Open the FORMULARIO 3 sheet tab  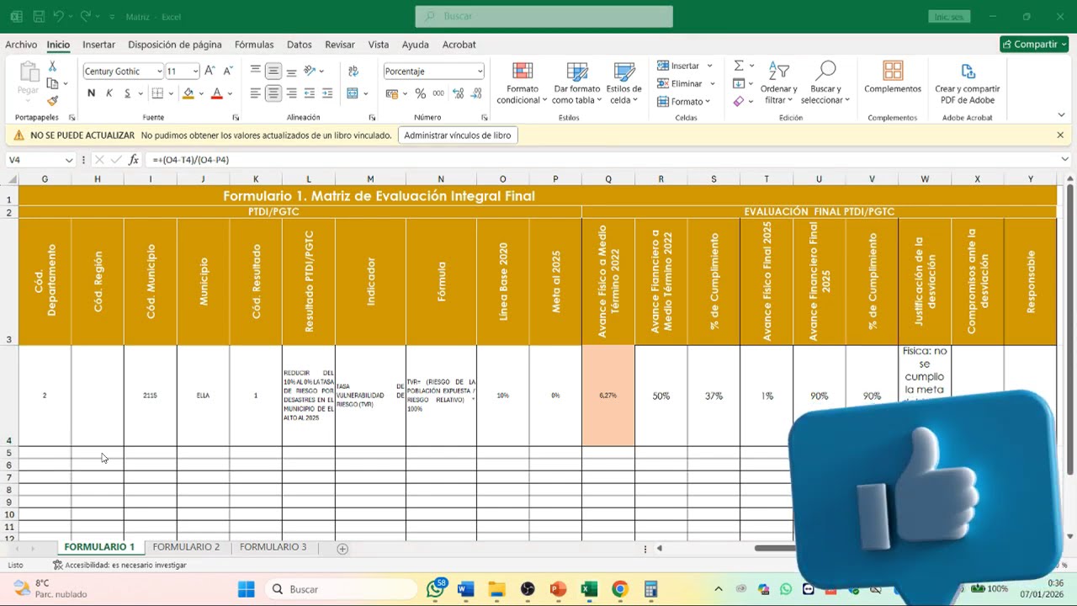[x=273, y=547]
